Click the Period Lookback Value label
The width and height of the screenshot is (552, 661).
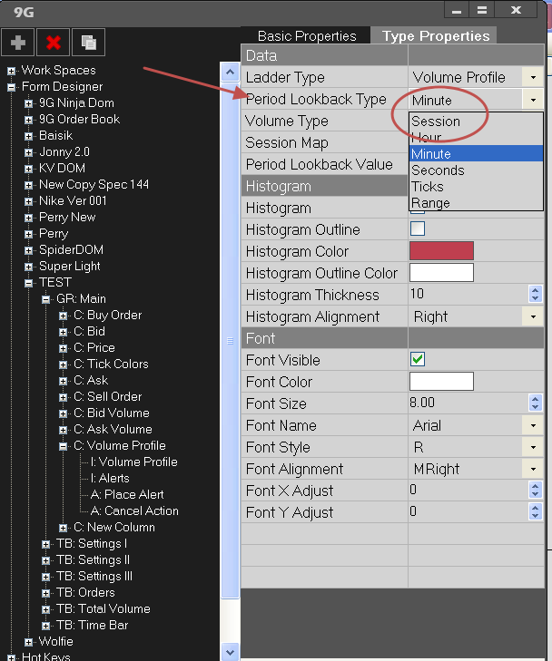click(319, 164)
